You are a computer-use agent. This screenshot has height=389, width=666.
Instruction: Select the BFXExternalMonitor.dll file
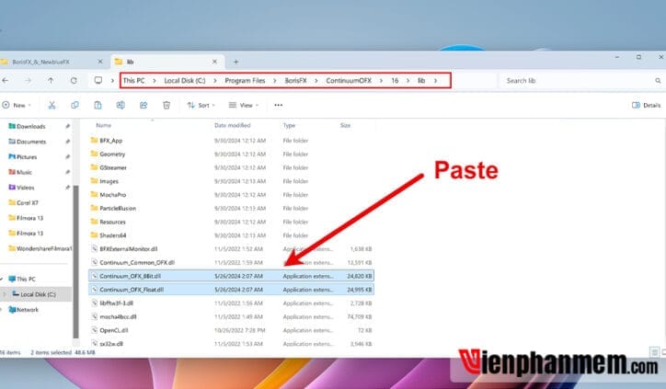point(128,249)
